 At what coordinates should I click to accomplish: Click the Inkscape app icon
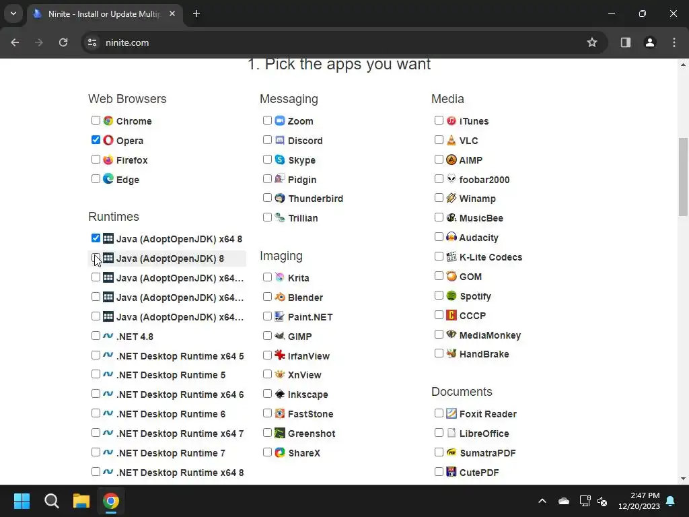tap(280, 394)
